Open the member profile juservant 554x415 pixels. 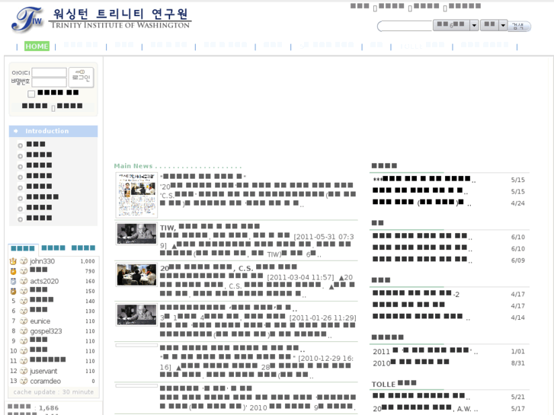pos(43,371)
